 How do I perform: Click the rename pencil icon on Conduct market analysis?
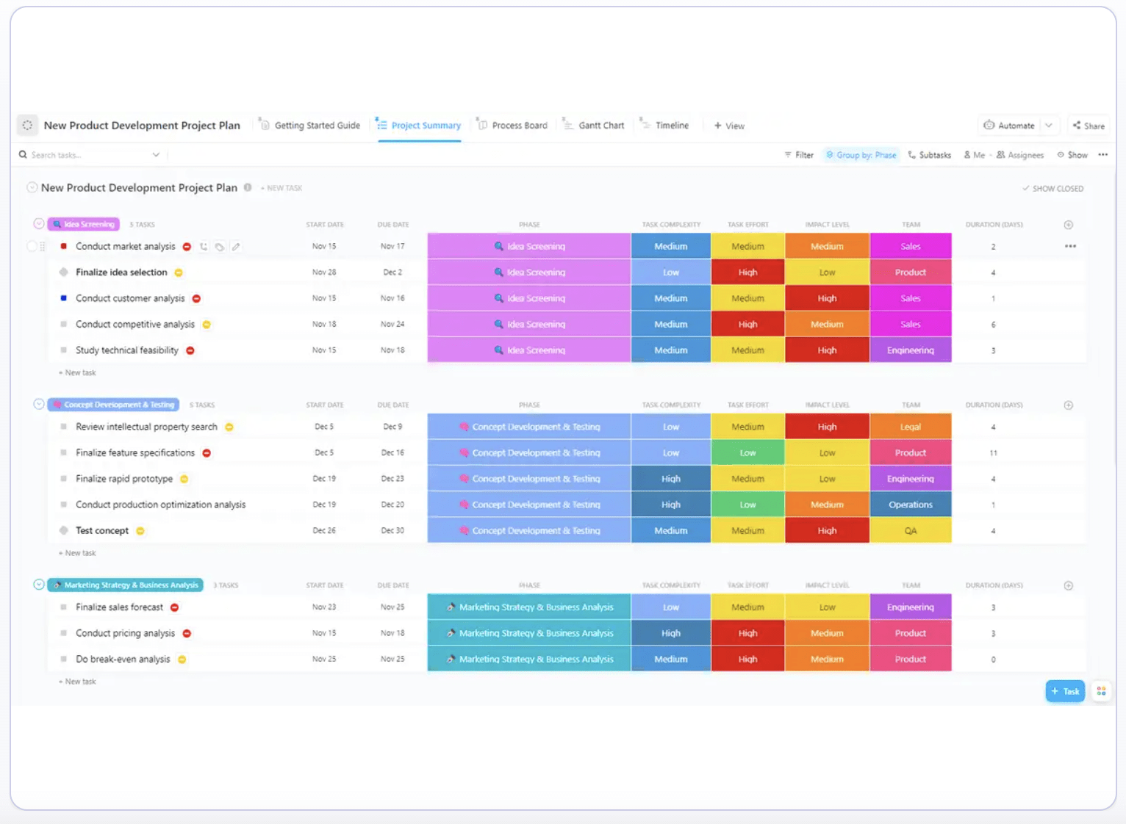click(x=236, y=247)
